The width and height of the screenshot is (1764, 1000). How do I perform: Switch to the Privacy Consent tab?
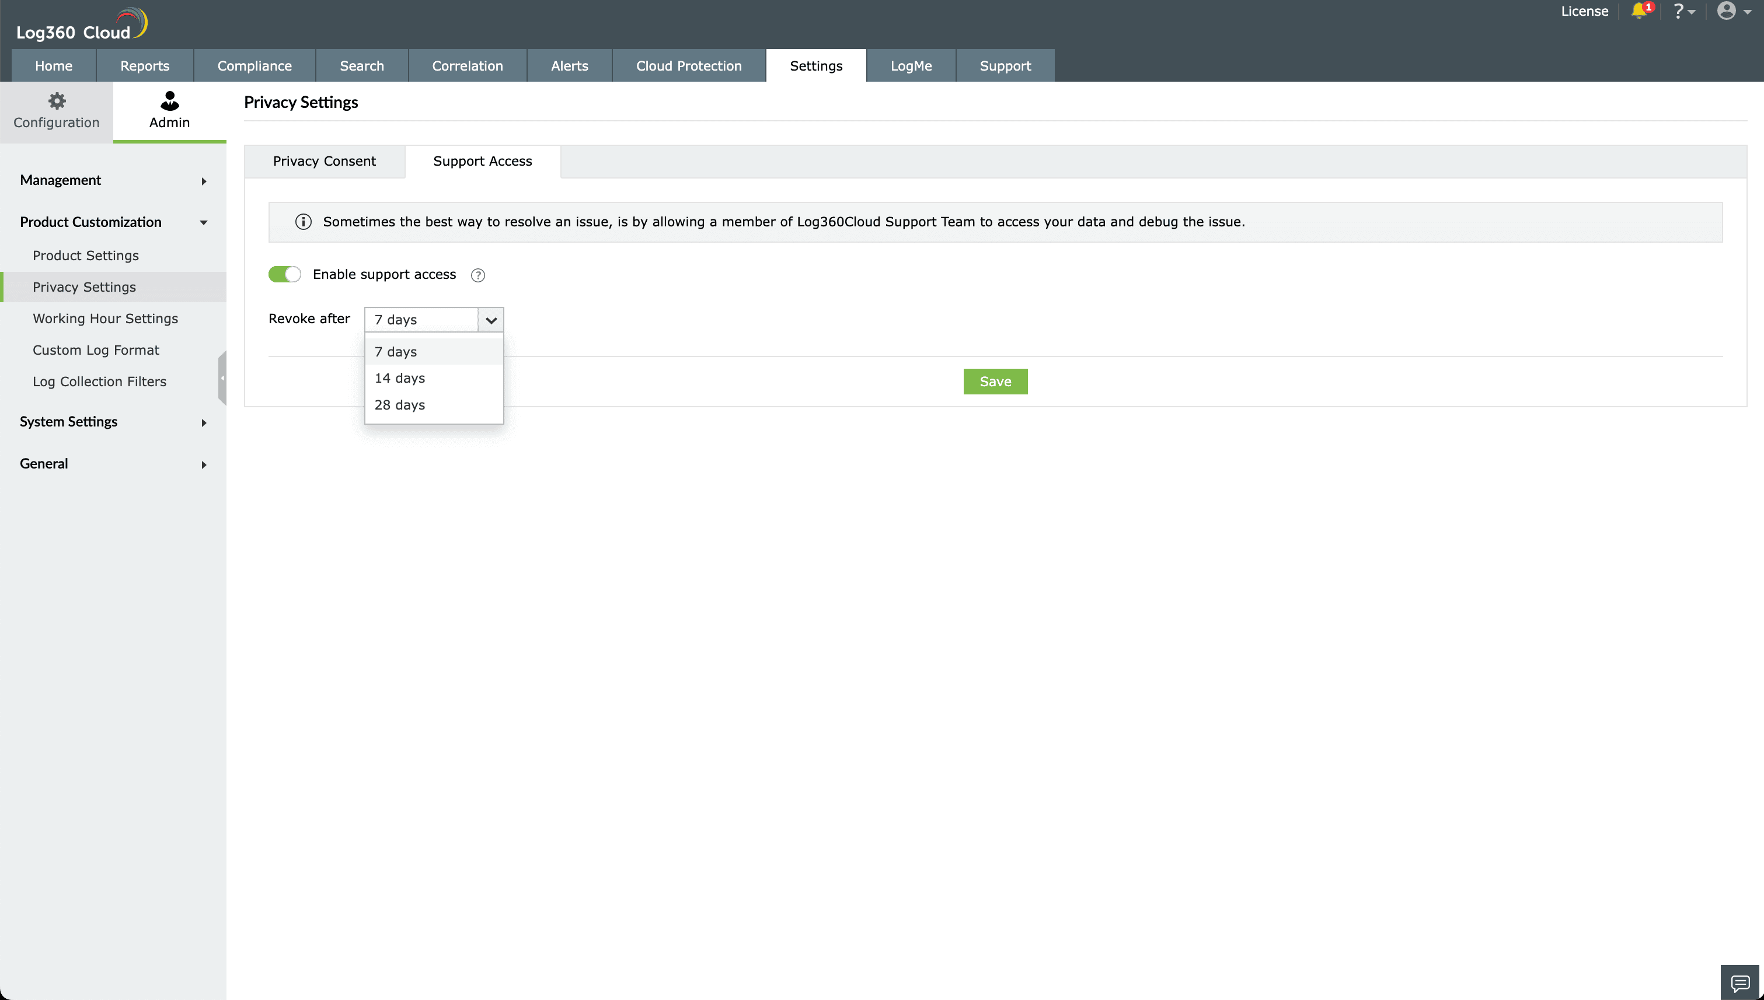(325, 162)
